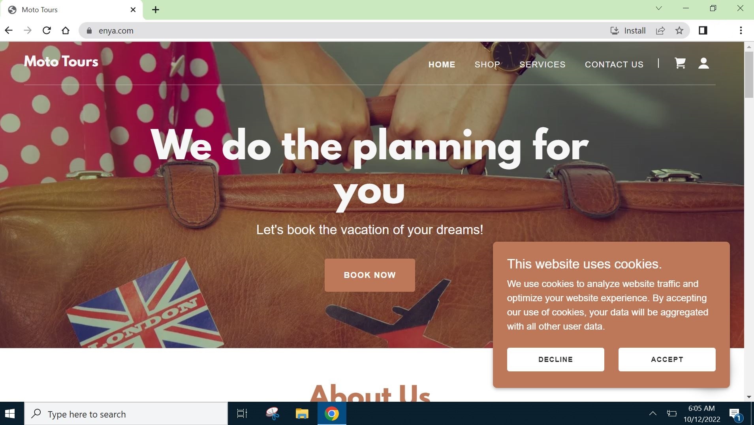
Task: Decline the cookies
Action: pos(555,360)
